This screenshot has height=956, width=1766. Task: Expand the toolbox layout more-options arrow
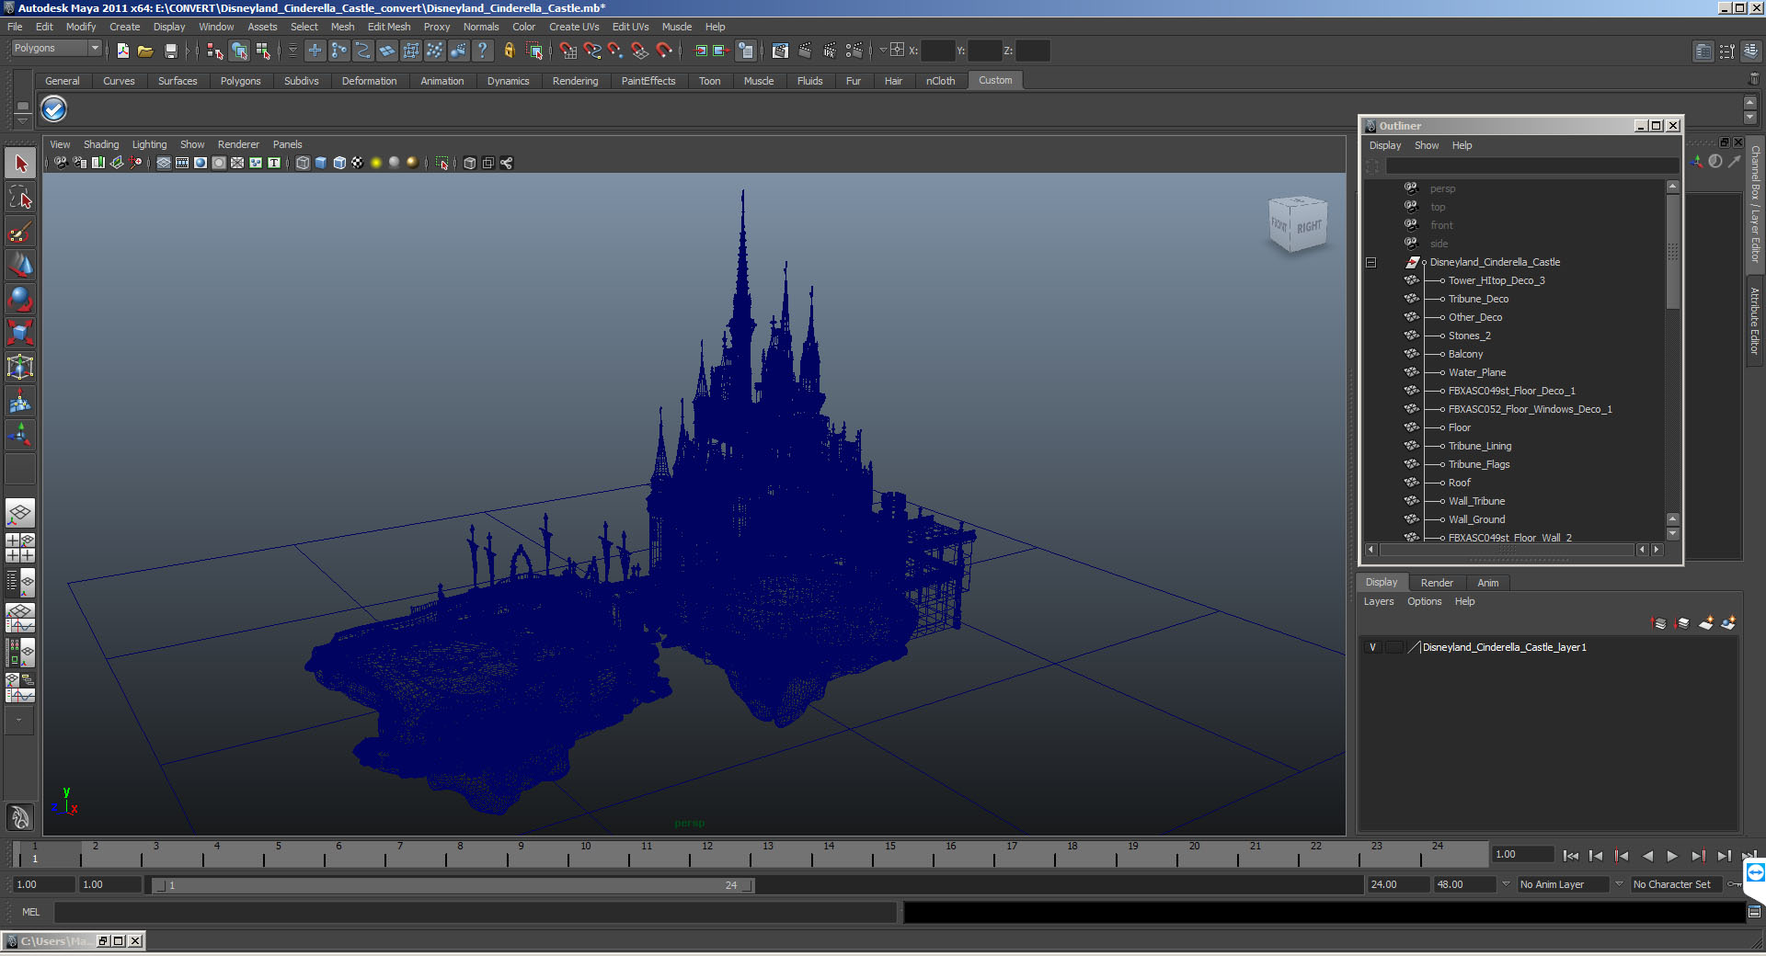19,721
